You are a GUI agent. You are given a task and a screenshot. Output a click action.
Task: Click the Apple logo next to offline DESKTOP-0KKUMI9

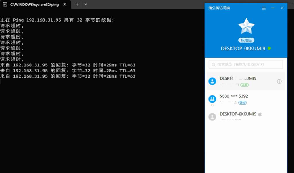coord(260,114)
